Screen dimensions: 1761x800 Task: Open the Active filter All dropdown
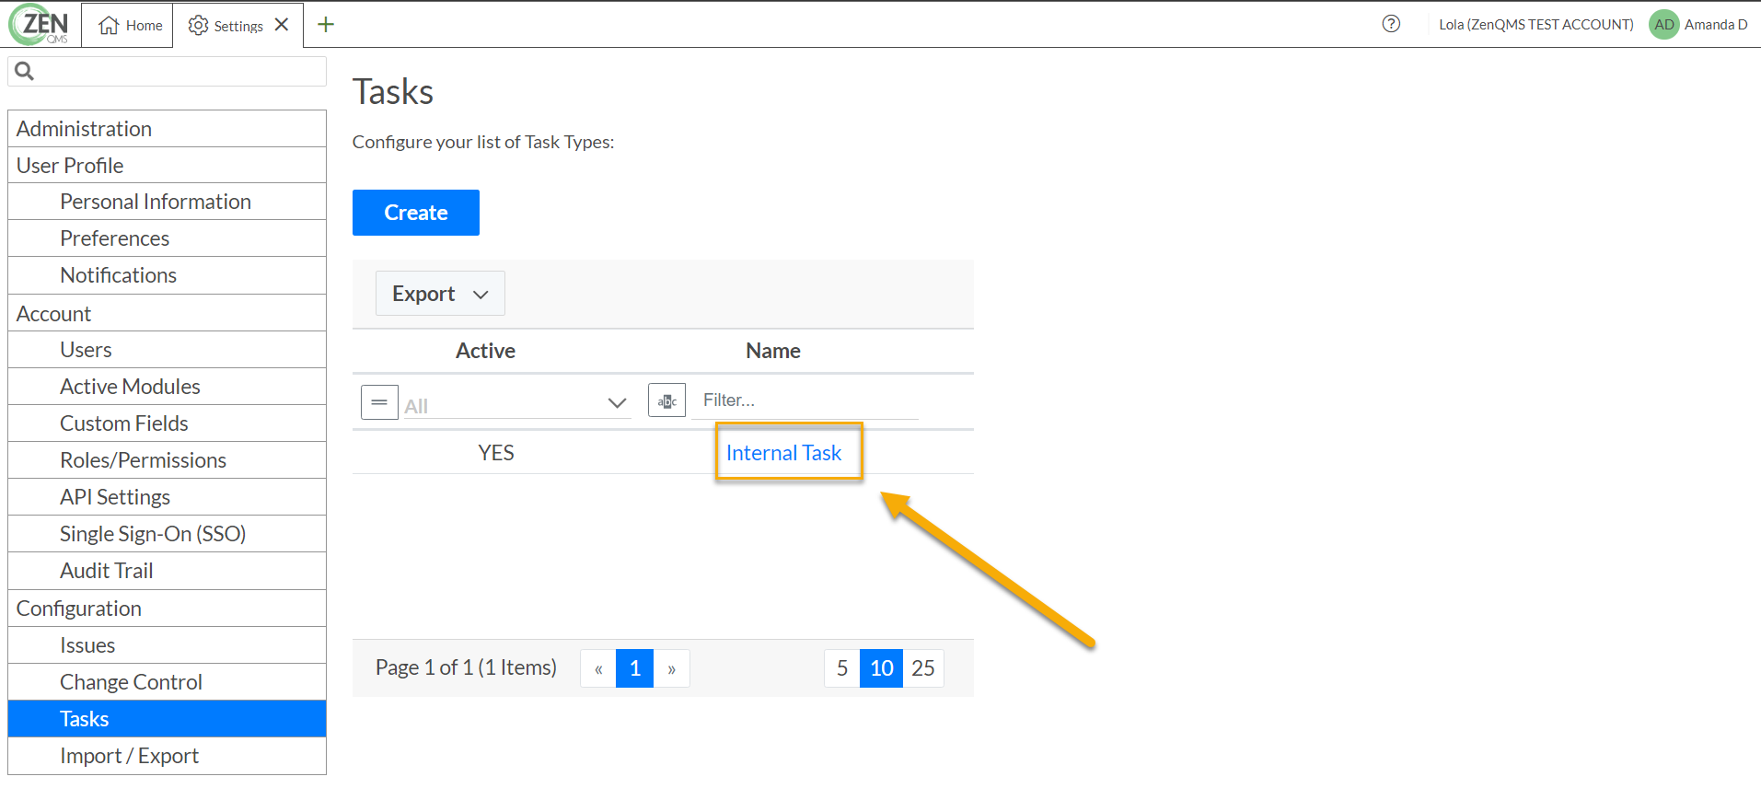516,404
